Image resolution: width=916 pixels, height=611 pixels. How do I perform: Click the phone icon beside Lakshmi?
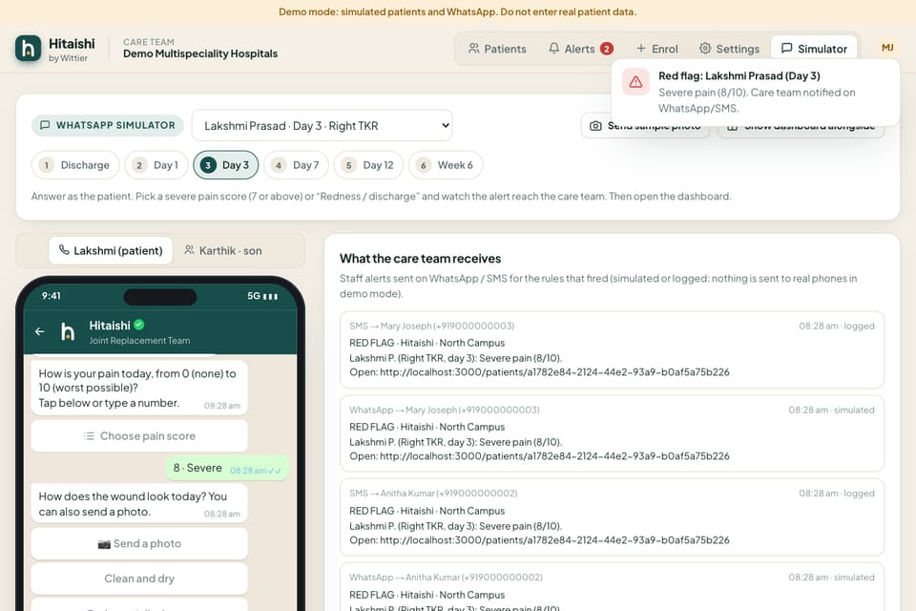click(64, 250)
